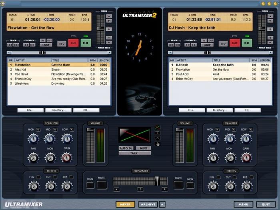The image size is (280, 210).
Task: Click left deck pitch bend plus button
Action: click(x=109, y=38)
